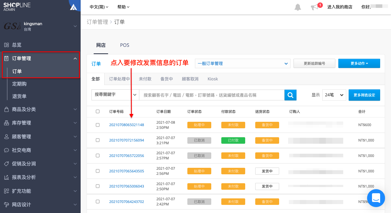
Task: Click the blue magnifier search button
Action: pos(290,95)
